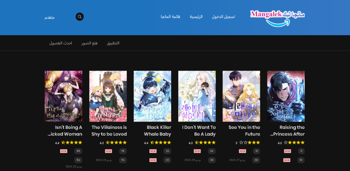The width and height of the screenshot is (350, 171).
Task: Click the NEW badge beside chapter 22
Action: [x=153, y=160]
